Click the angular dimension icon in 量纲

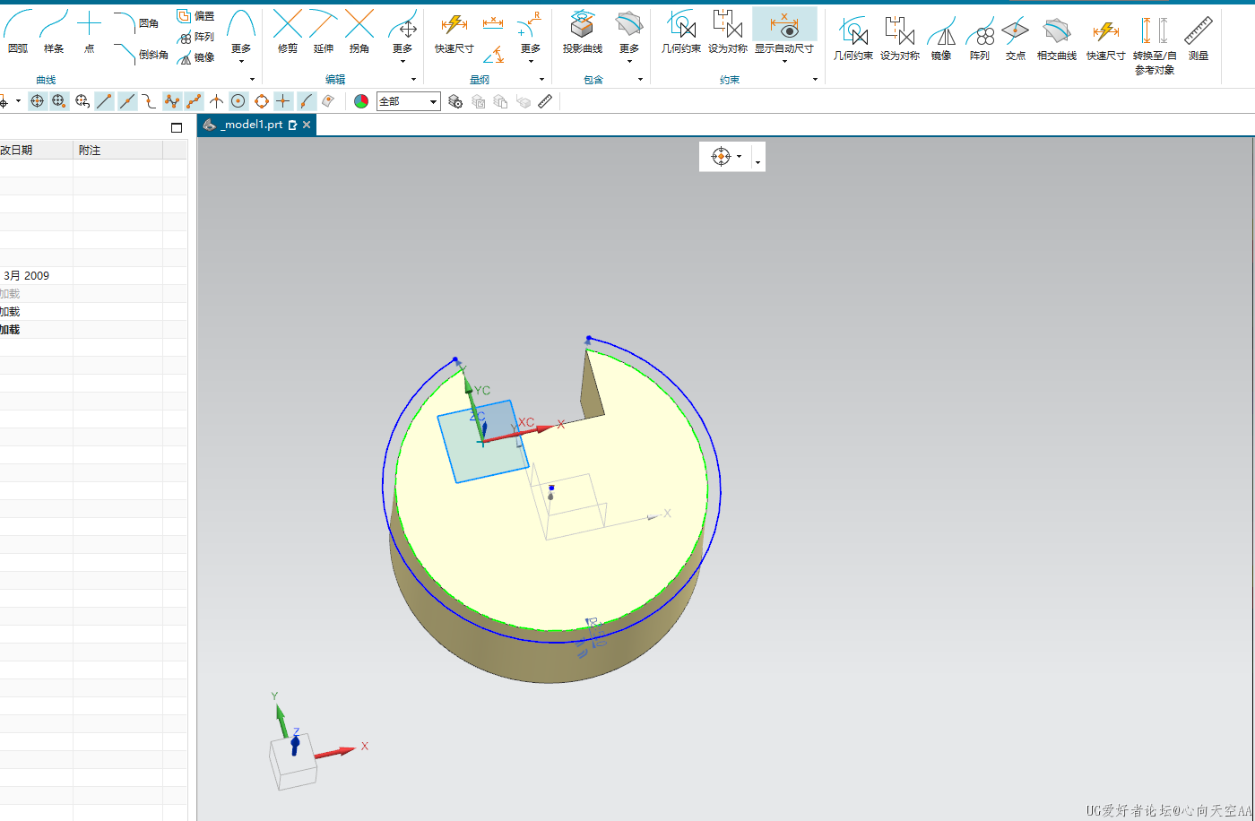click(492, 55)
